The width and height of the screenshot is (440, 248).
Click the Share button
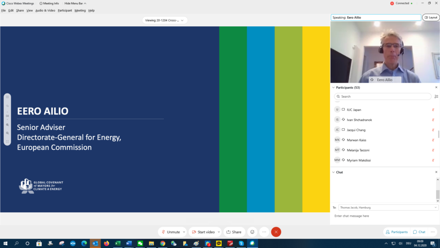(x=234, y=232)
